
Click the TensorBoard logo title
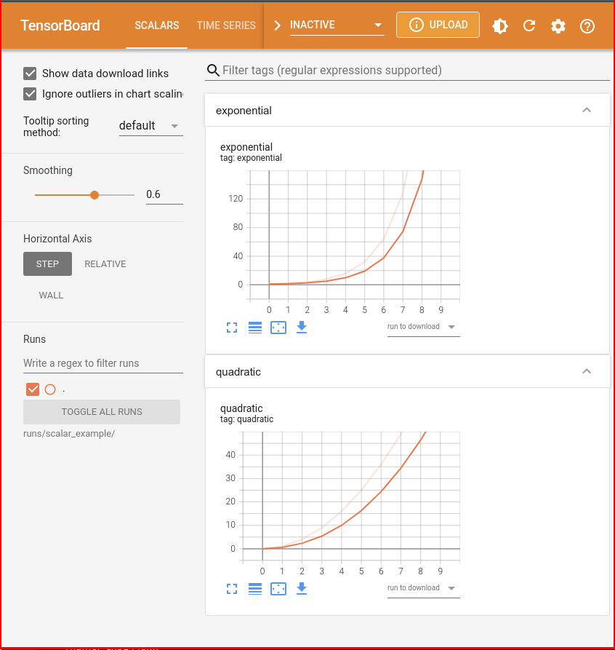click(x=60, y=25)
